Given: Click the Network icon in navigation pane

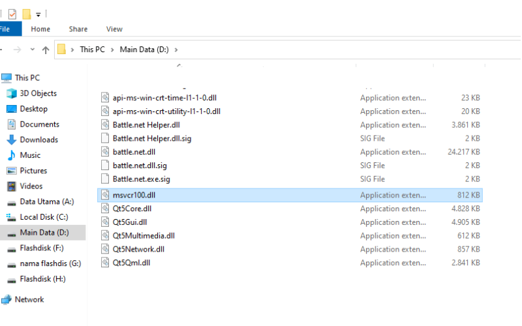Looking at the screenshot, I should point(7,299).
